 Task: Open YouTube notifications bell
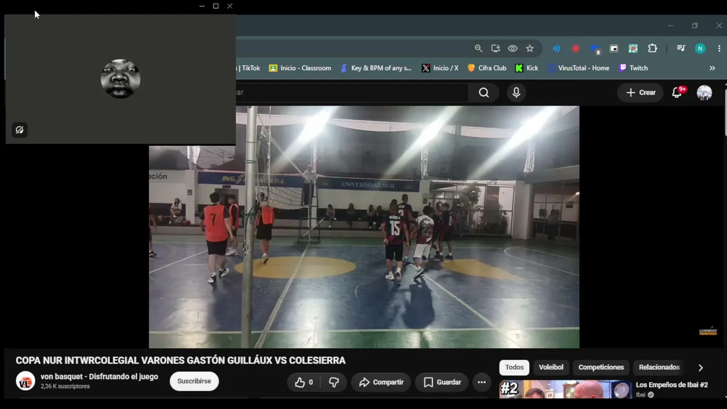pyautogui.click(x=677, y=93)
